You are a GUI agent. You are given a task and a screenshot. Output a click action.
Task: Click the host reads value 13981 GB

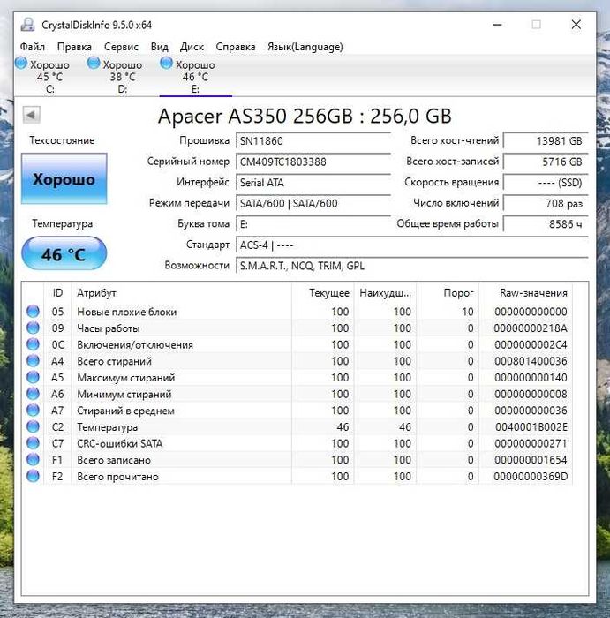click(546, 141)
